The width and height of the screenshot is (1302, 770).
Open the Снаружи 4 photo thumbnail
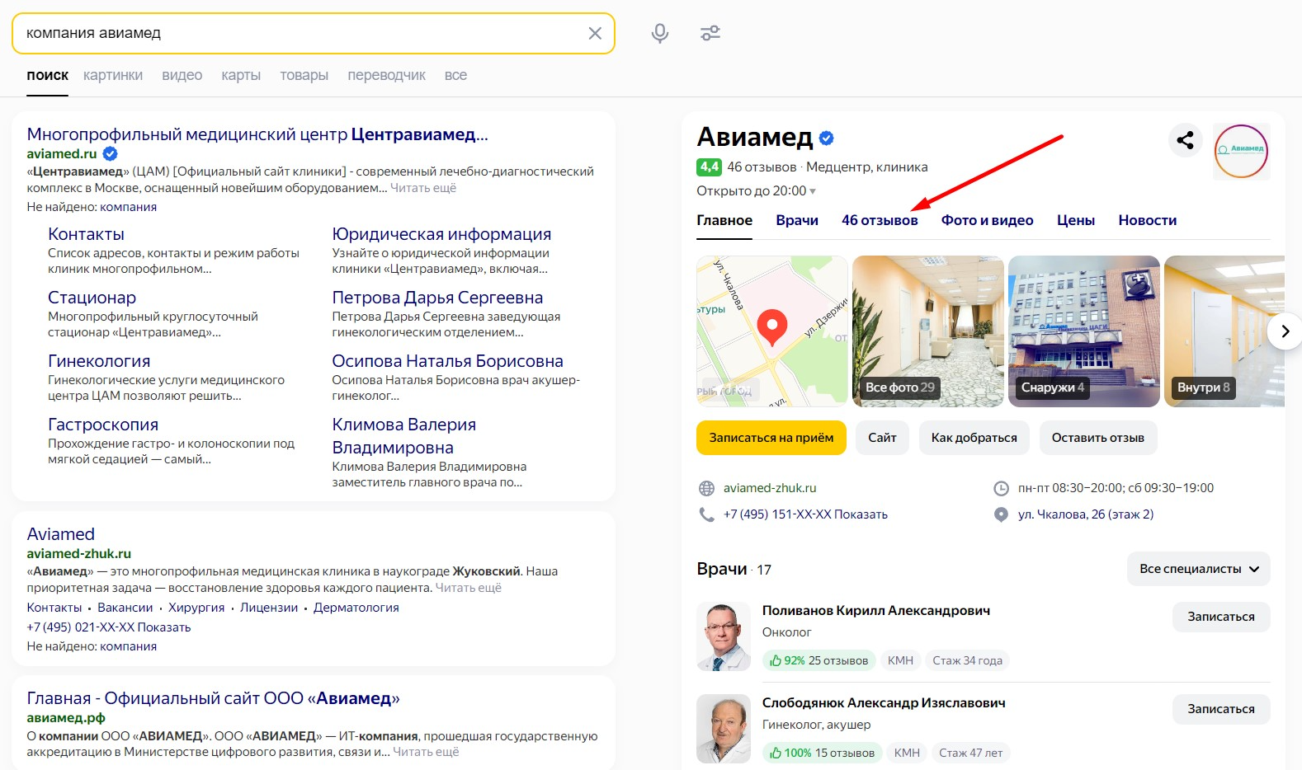click(x=1084, y=331)
